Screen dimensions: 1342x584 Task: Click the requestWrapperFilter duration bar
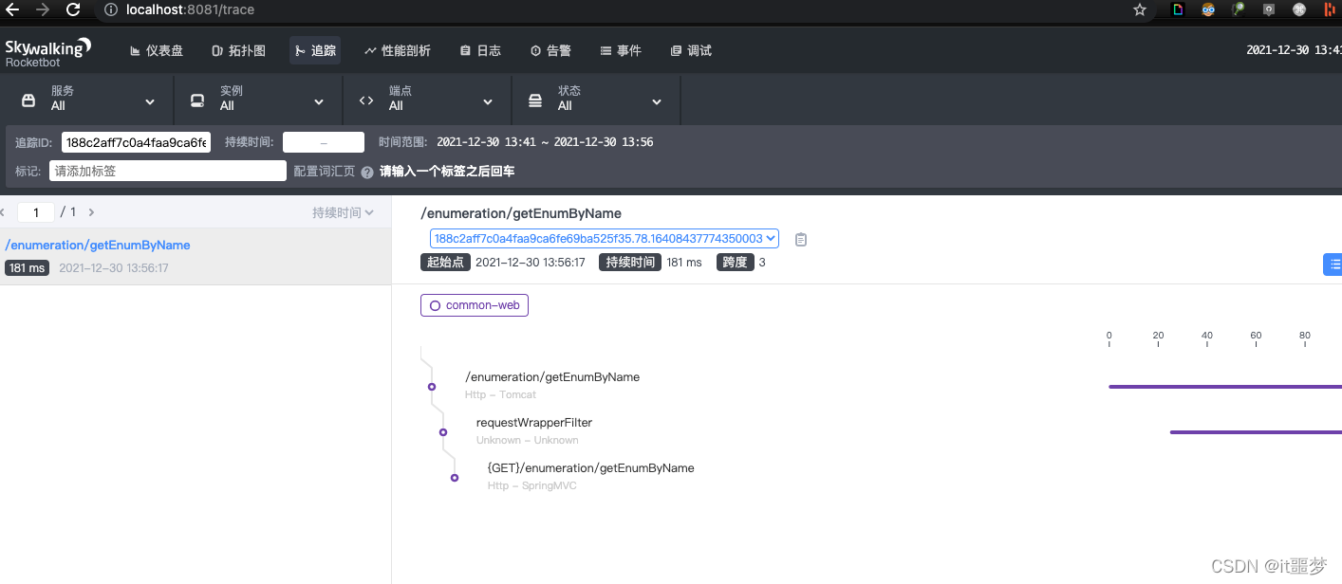pos(1256,432)
